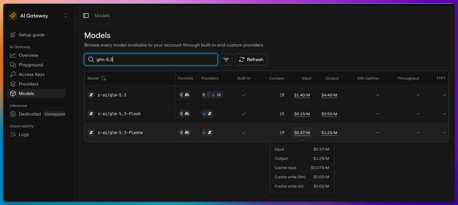
Task: Click the 24h Uptime column header
Action: pyautogui.click(x=368, y=78)
